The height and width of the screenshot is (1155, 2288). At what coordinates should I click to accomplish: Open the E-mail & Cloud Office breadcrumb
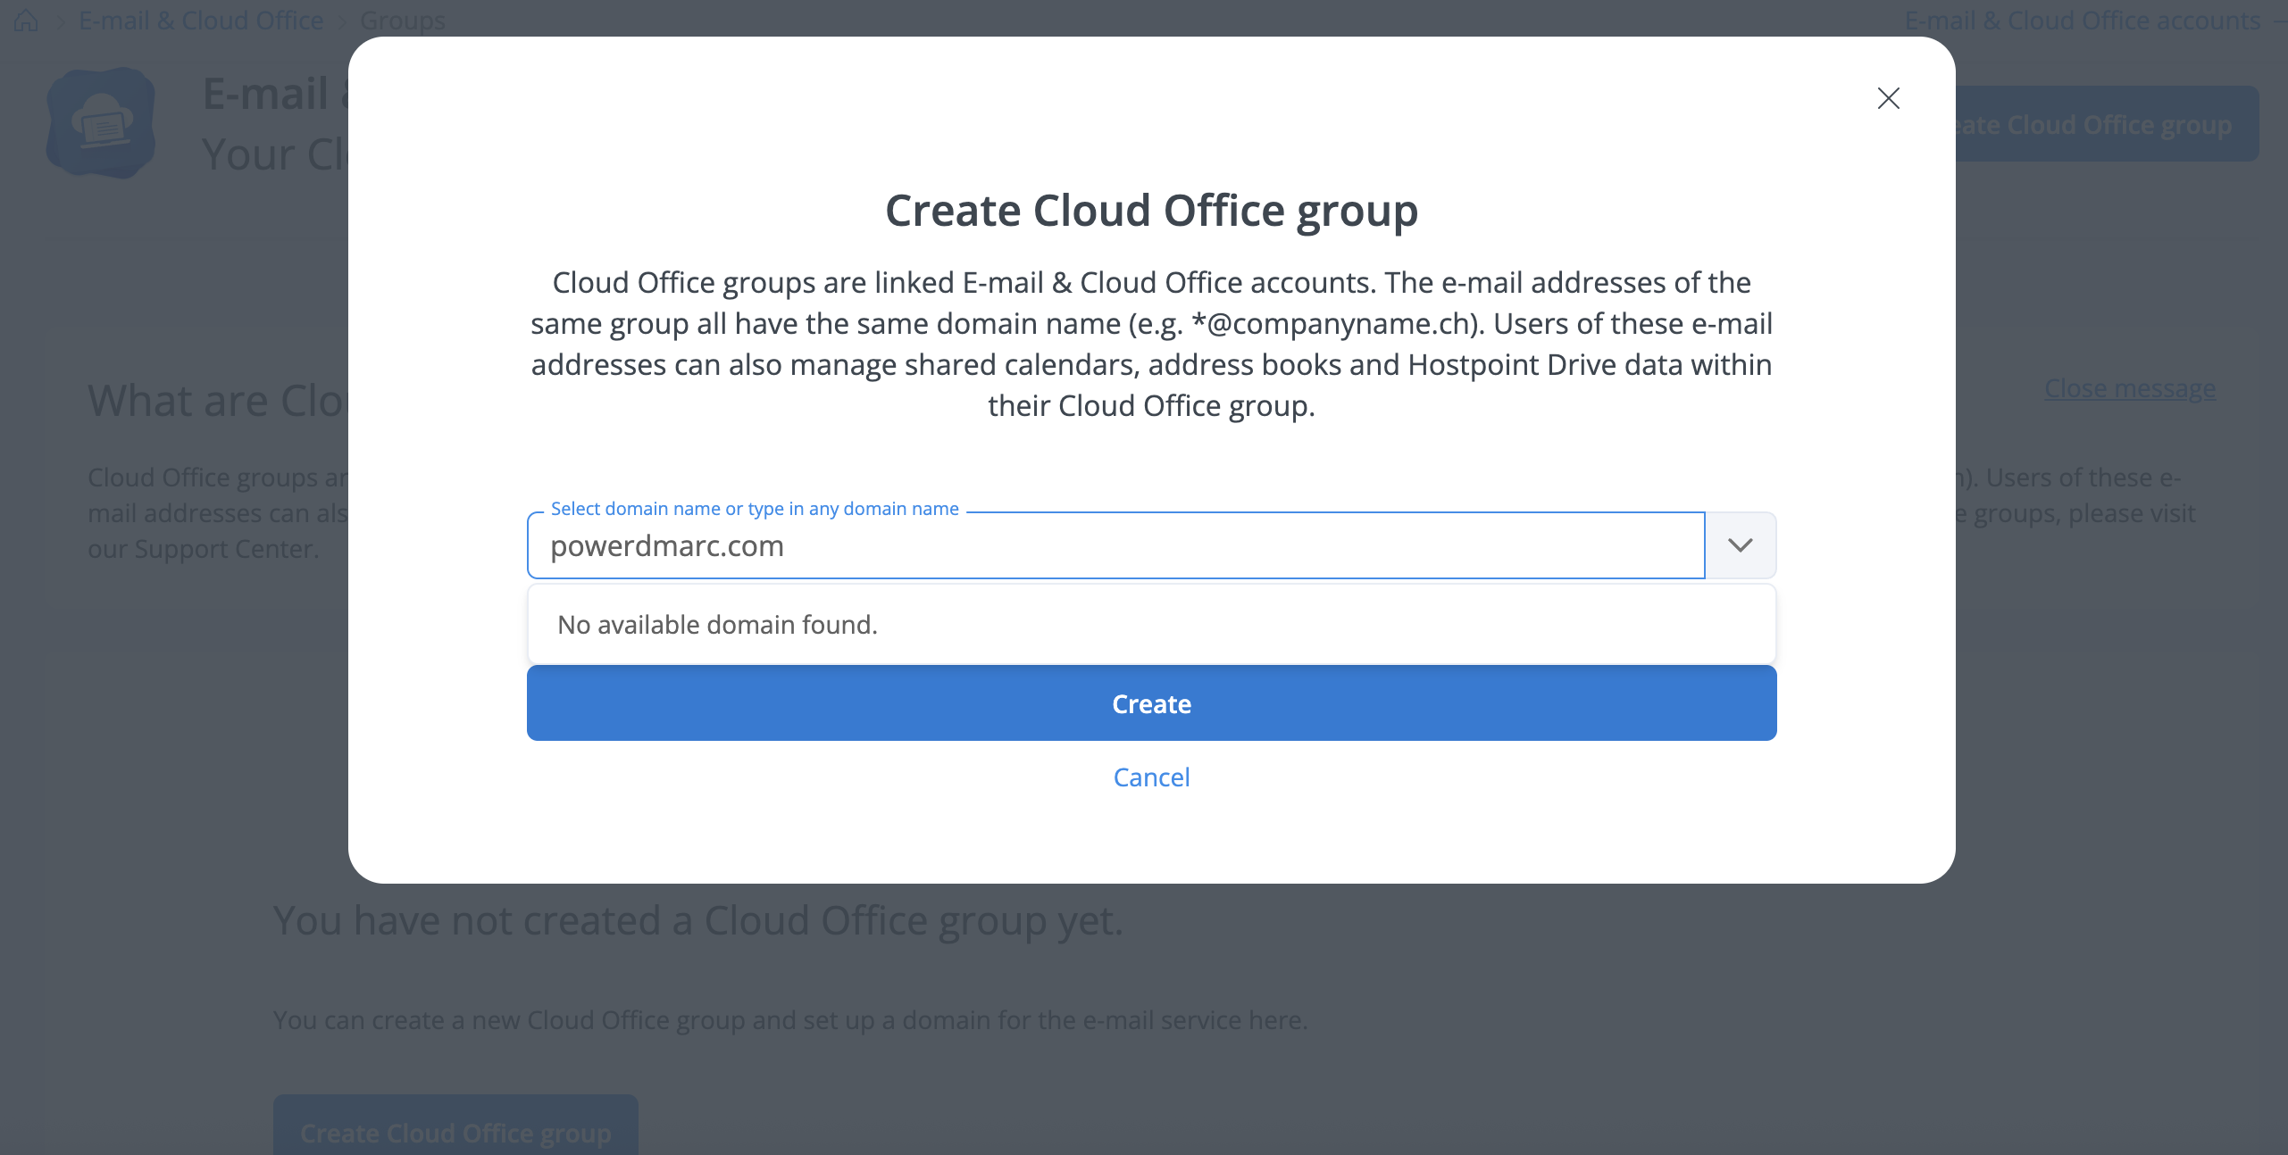[x=201, y=20]
